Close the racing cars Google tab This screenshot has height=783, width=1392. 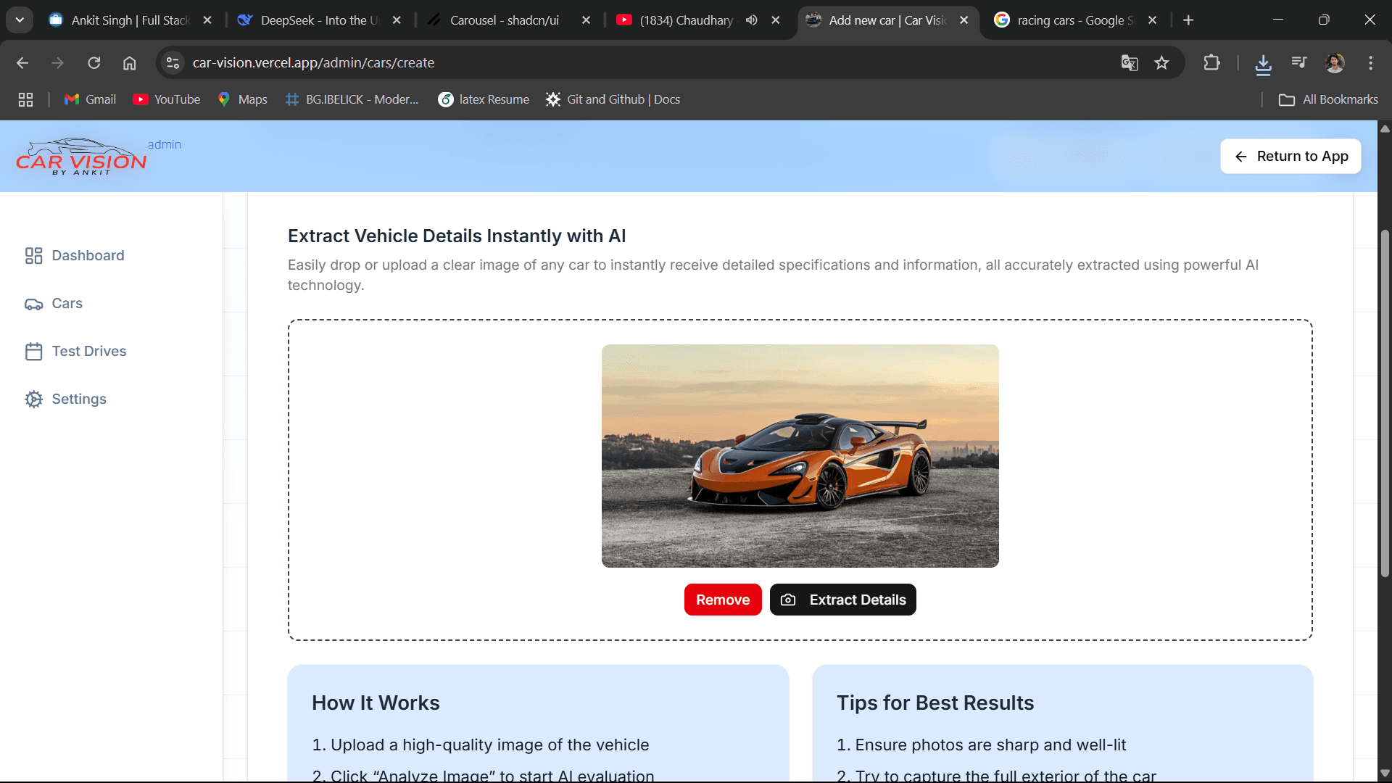(x=1152, y=20)
